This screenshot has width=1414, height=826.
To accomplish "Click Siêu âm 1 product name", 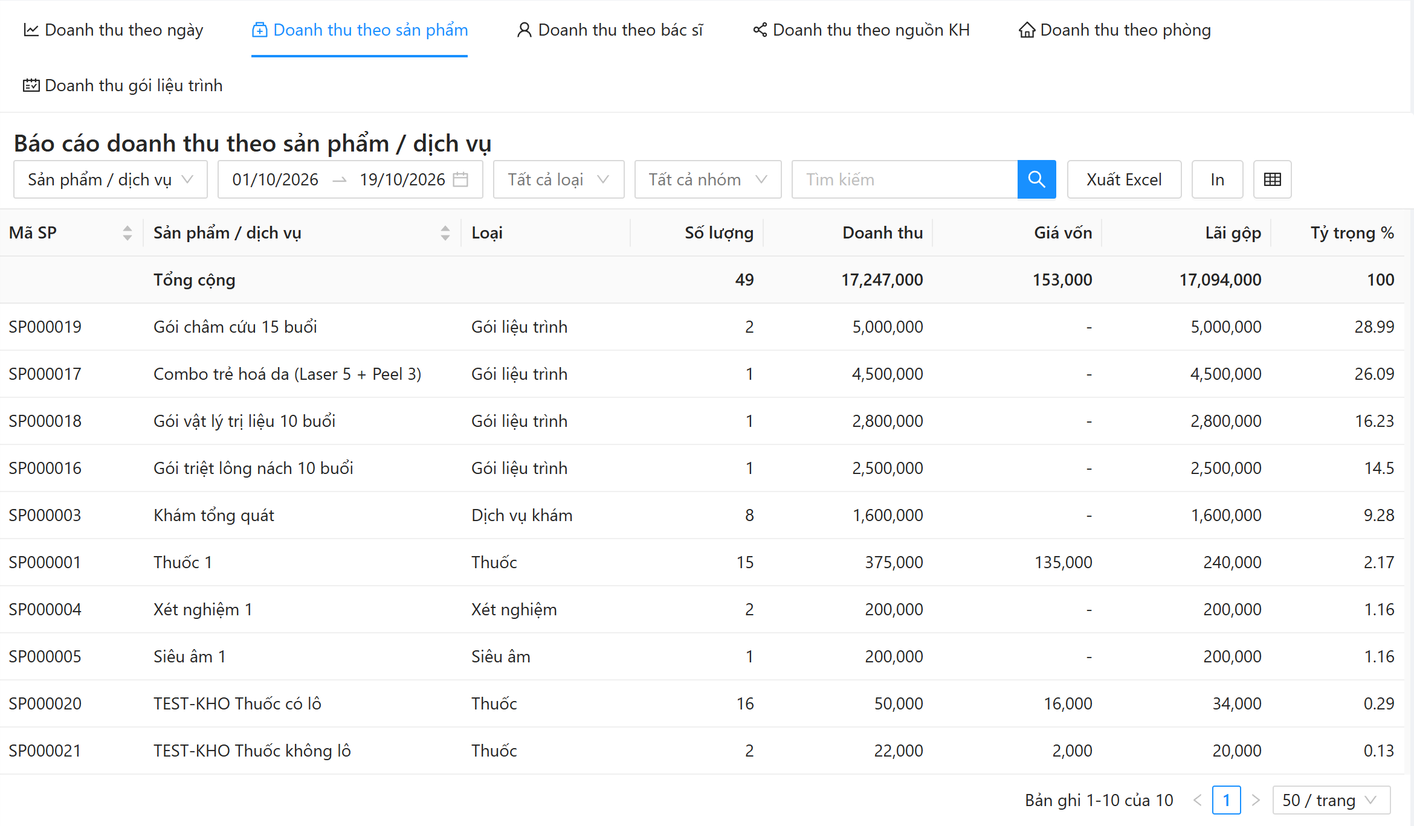I will 190,656.
